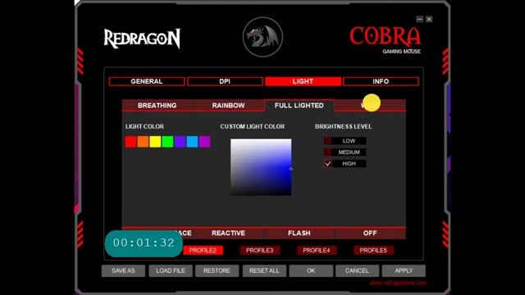Open the redragon website link
The height and width of the screenshot is (295, 525).
tap(398, 283)
